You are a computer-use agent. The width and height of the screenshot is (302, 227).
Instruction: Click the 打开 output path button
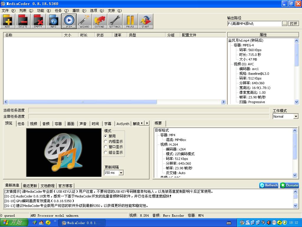(293, 24)
